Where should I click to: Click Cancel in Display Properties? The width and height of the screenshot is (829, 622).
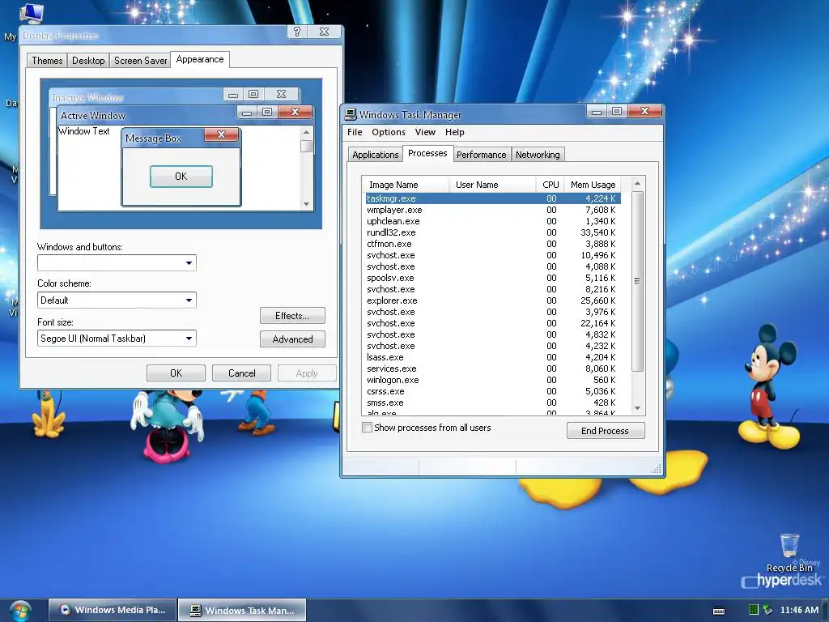pyautogui.click(x=241, y=373)
